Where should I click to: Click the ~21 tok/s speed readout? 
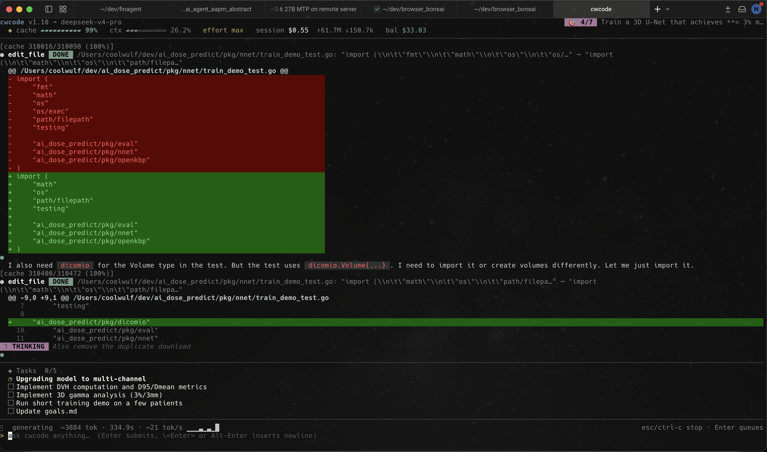164,428
